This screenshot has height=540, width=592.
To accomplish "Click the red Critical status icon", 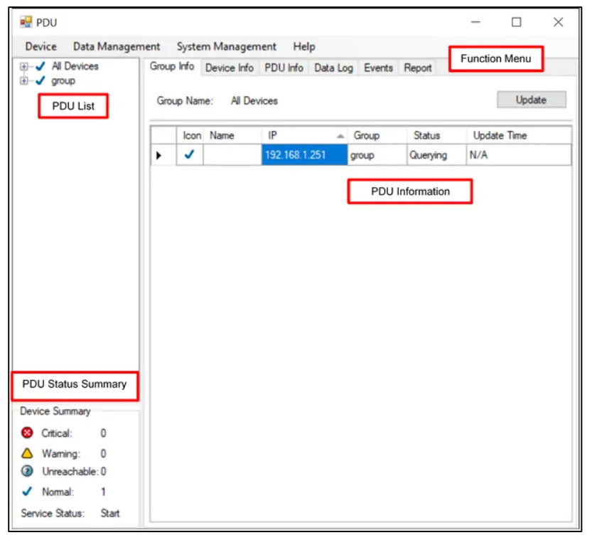I will [27, 433].
